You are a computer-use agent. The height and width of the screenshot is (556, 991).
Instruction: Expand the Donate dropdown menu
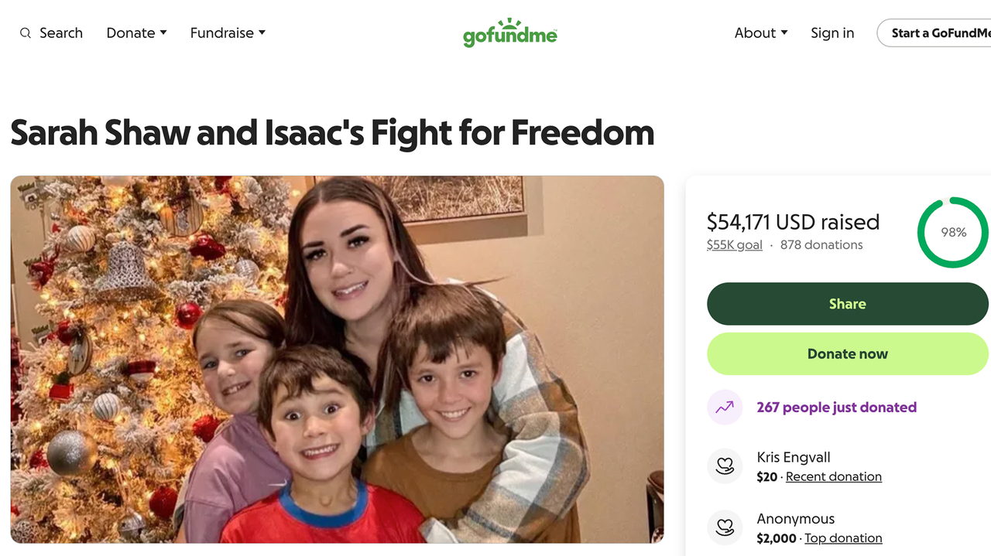[137, 33]
